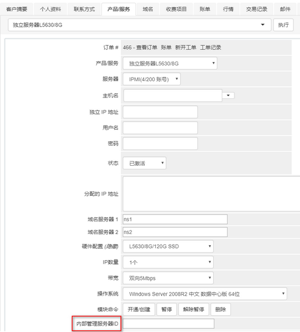Click into the 用户名 text field
Viewport: 300px width, 332px height.
(x=160, y=127)
